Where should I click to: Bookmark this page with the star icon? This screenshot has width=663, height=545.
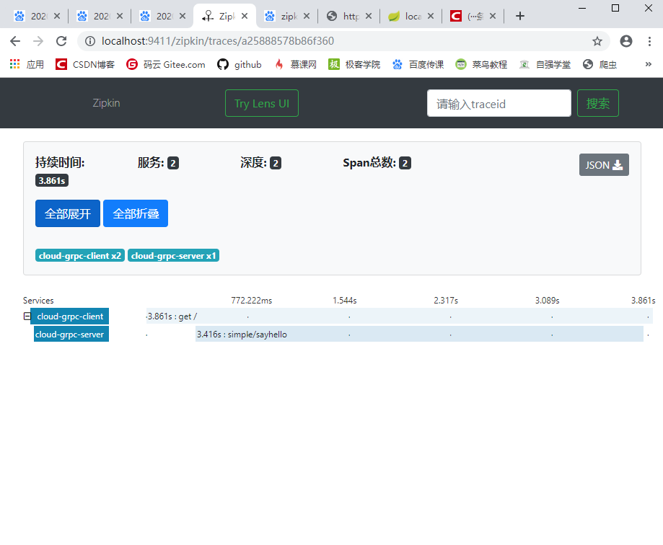(x=597, y=42)
